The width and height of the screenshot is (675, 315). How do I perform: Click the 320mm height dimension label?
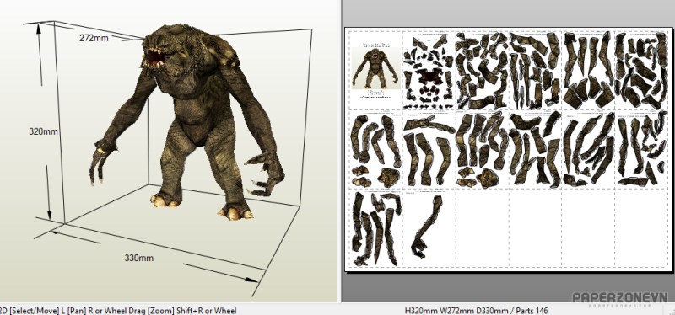43,131
